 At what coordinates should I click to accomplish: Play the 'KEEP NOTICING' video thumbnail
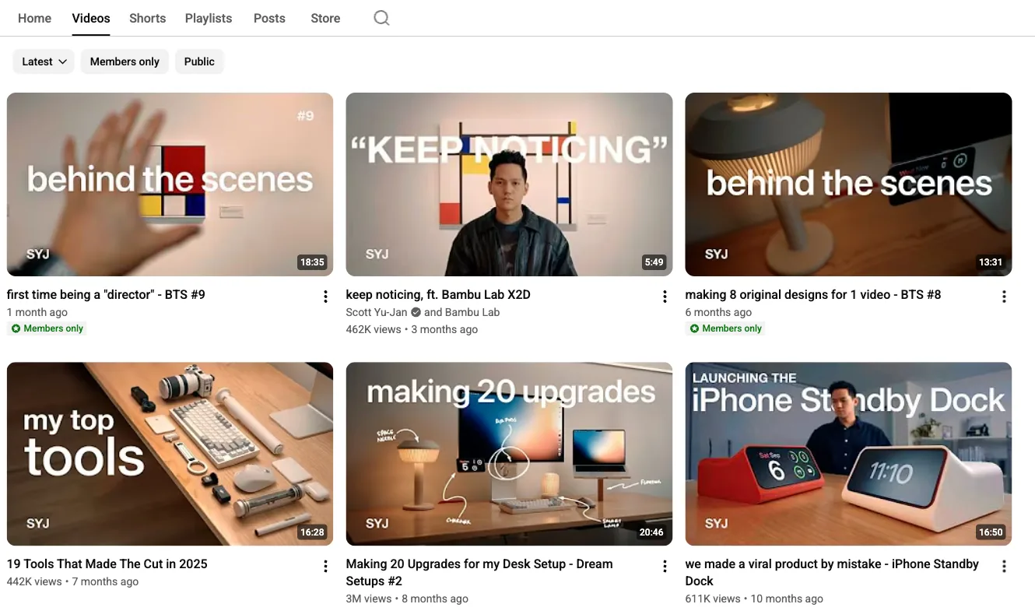click(x=509, y=184)
